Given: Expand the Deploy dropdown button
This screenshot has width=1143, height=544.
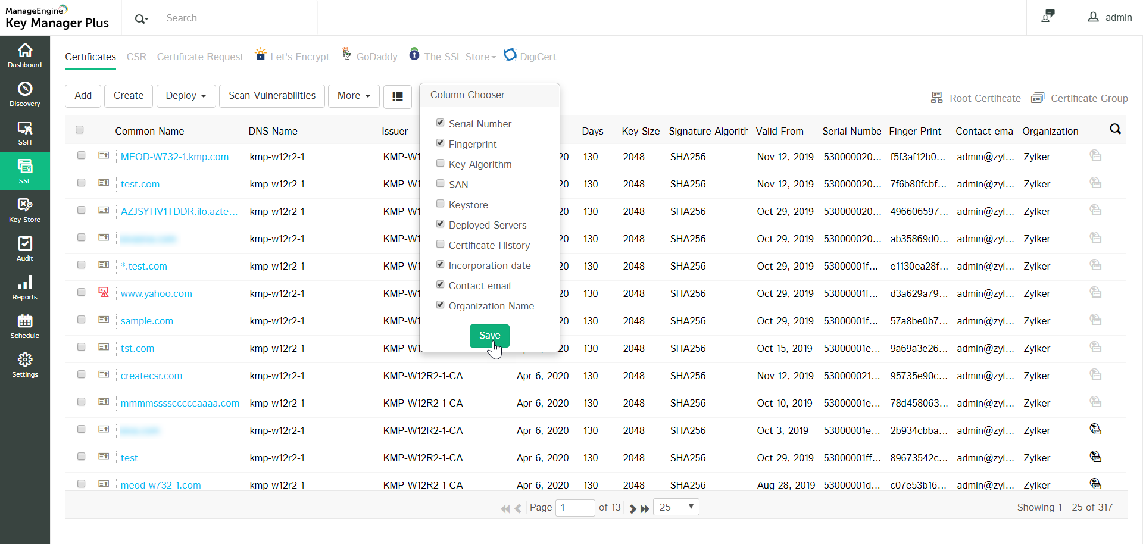Looking at the screenshot, I should tap(186, 96).
